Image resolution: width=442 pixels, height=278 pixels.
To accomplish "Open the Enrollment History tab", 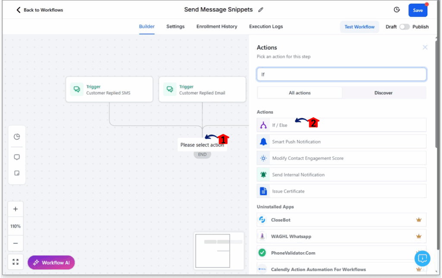I will tap(217, 26).
